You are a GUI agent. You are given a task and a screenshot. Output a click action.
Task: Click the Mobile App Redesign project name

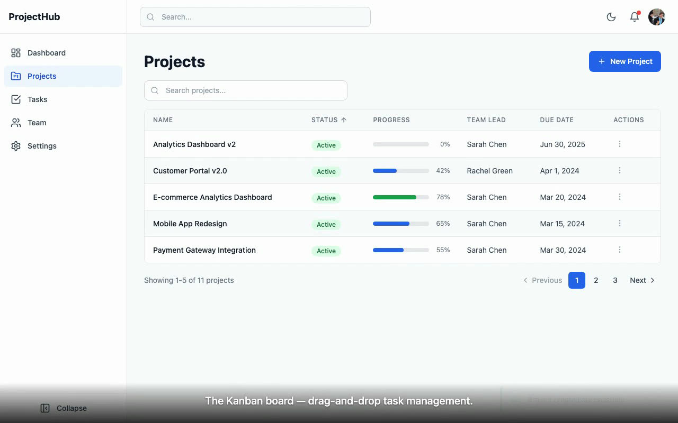(x=190, y=224)
